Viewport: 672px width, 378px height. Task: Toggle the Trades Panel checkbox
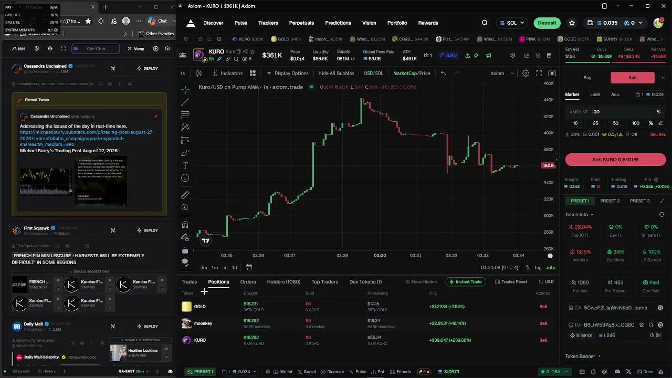click(511, 282)
